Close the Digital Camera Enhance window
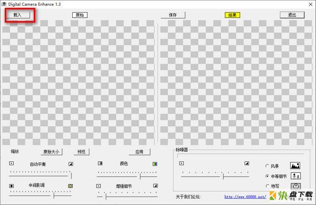Image resolution: width=316 pixels, height=205 pixels. point(311,4)
